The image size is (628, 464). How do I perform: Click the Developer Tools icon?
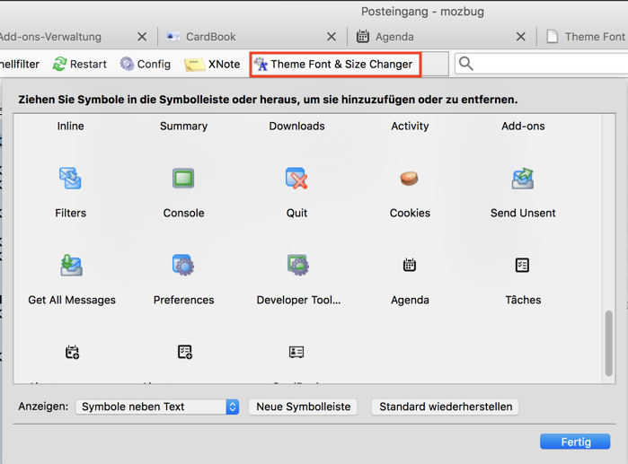coord(297,266)
